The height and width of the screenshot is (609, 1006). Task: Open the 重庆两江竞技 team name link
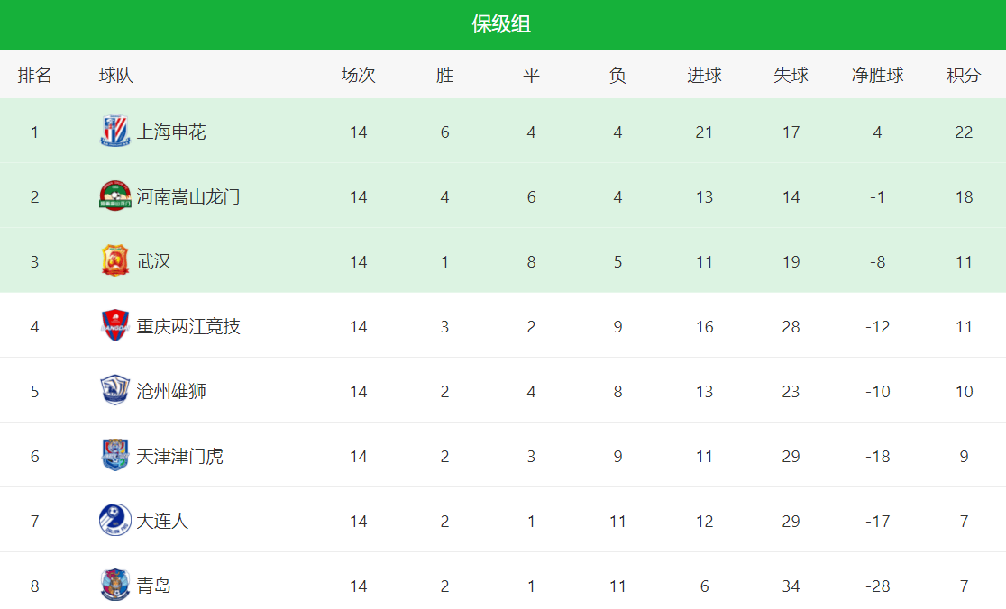(188, 327)
